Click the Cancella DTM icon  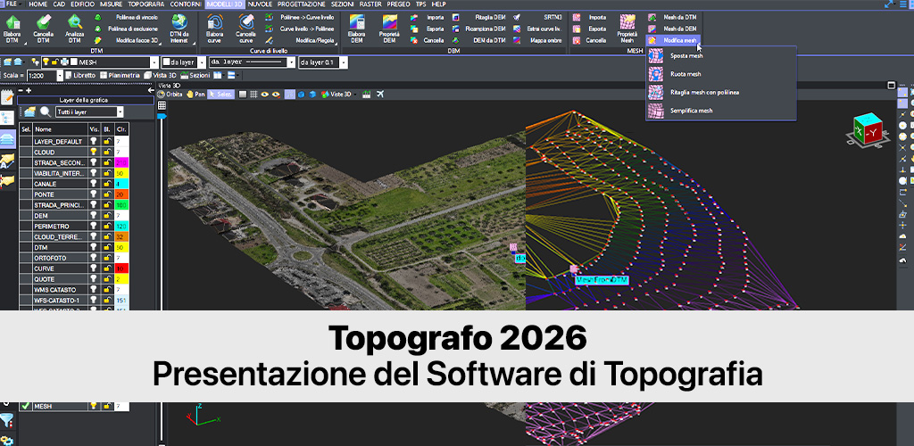pyautogui.click(x=43, y=23)
